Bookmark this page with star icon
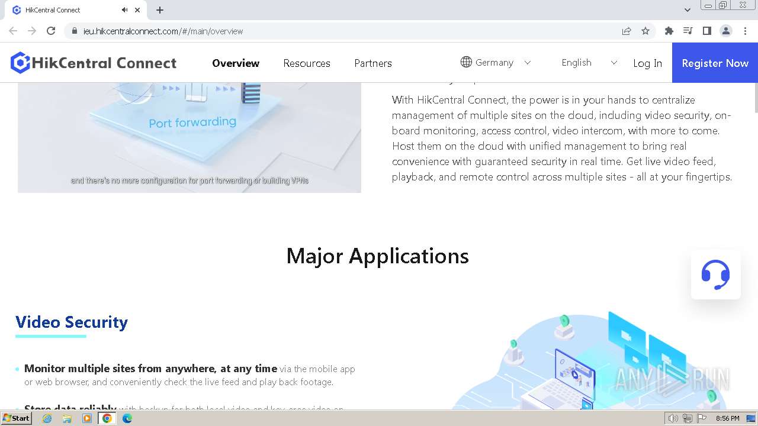The height and width of the screenshot is (426, 758). tap(645, 31)
